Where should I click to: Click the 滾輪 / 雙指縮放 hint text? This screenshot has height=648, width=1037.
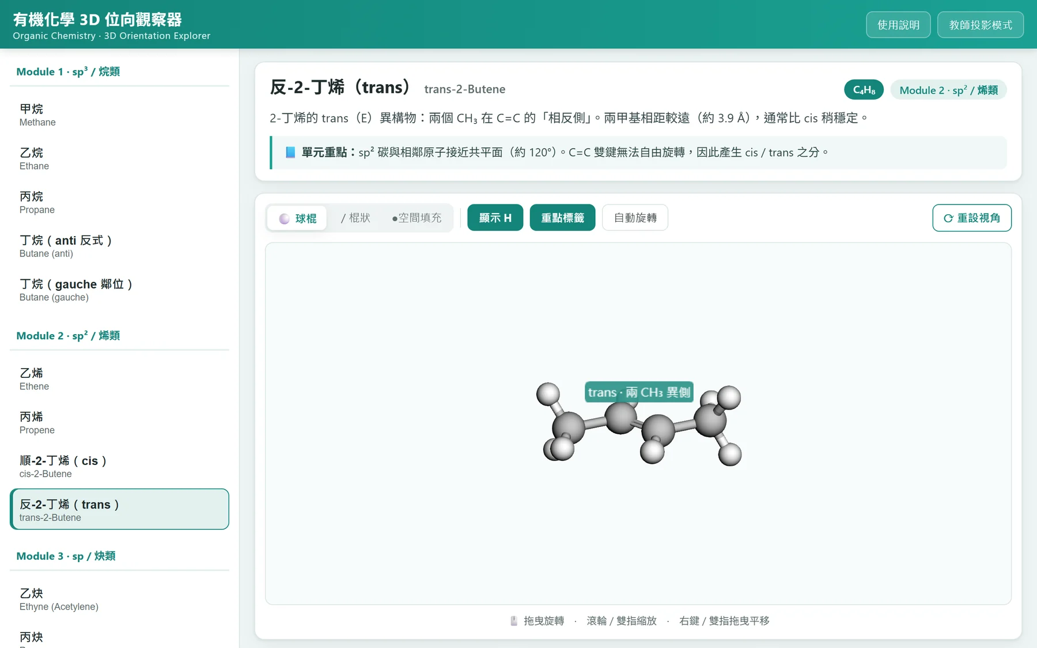click(x=622, y=621)
